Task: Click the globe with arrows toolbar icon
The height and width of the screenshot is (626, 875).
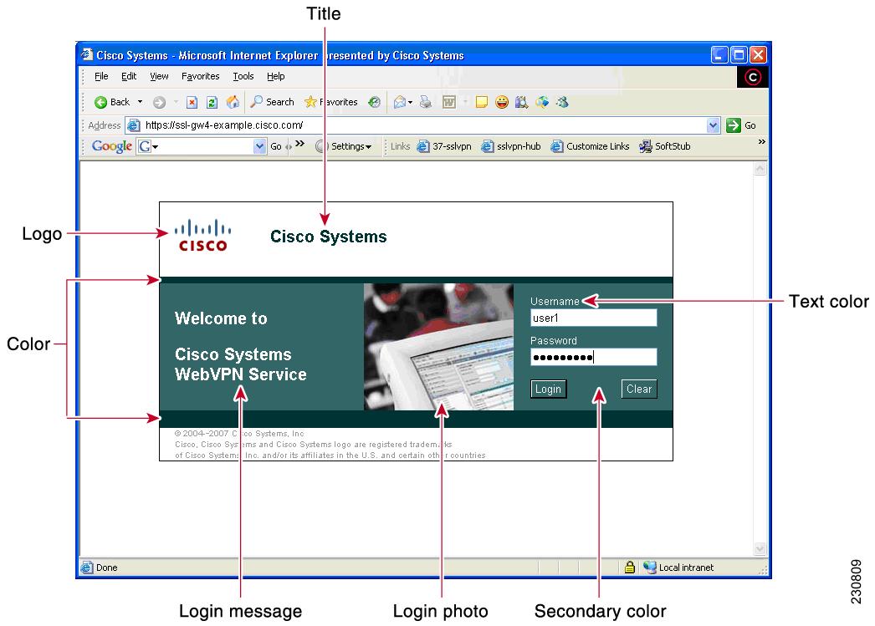Action: click(542, 102)
